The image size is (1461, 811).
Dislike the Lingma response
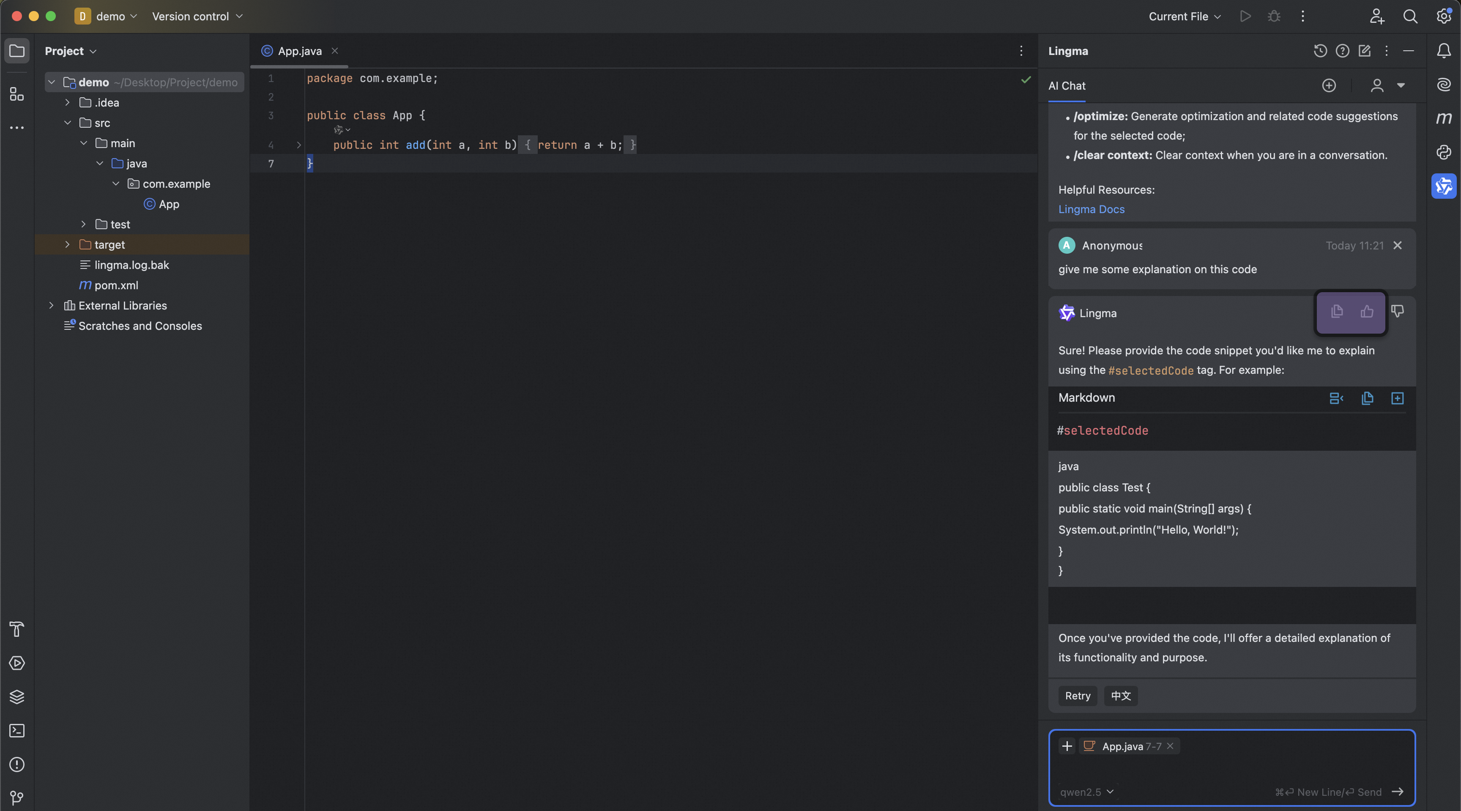point(1398,311)
